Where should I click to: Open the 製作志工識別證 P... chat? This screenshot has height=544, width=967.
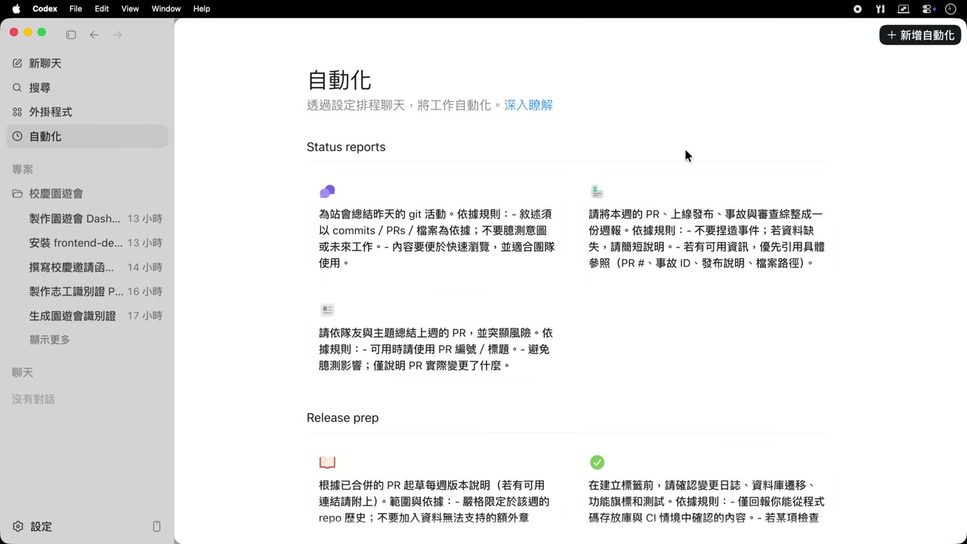pos(87,292)
